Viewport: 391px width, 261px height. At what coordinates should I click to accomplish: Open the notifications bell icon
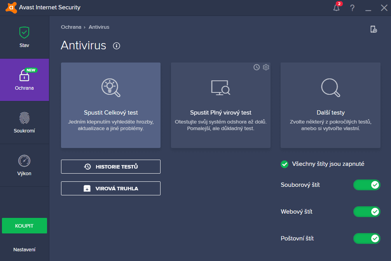click(336, 7)
